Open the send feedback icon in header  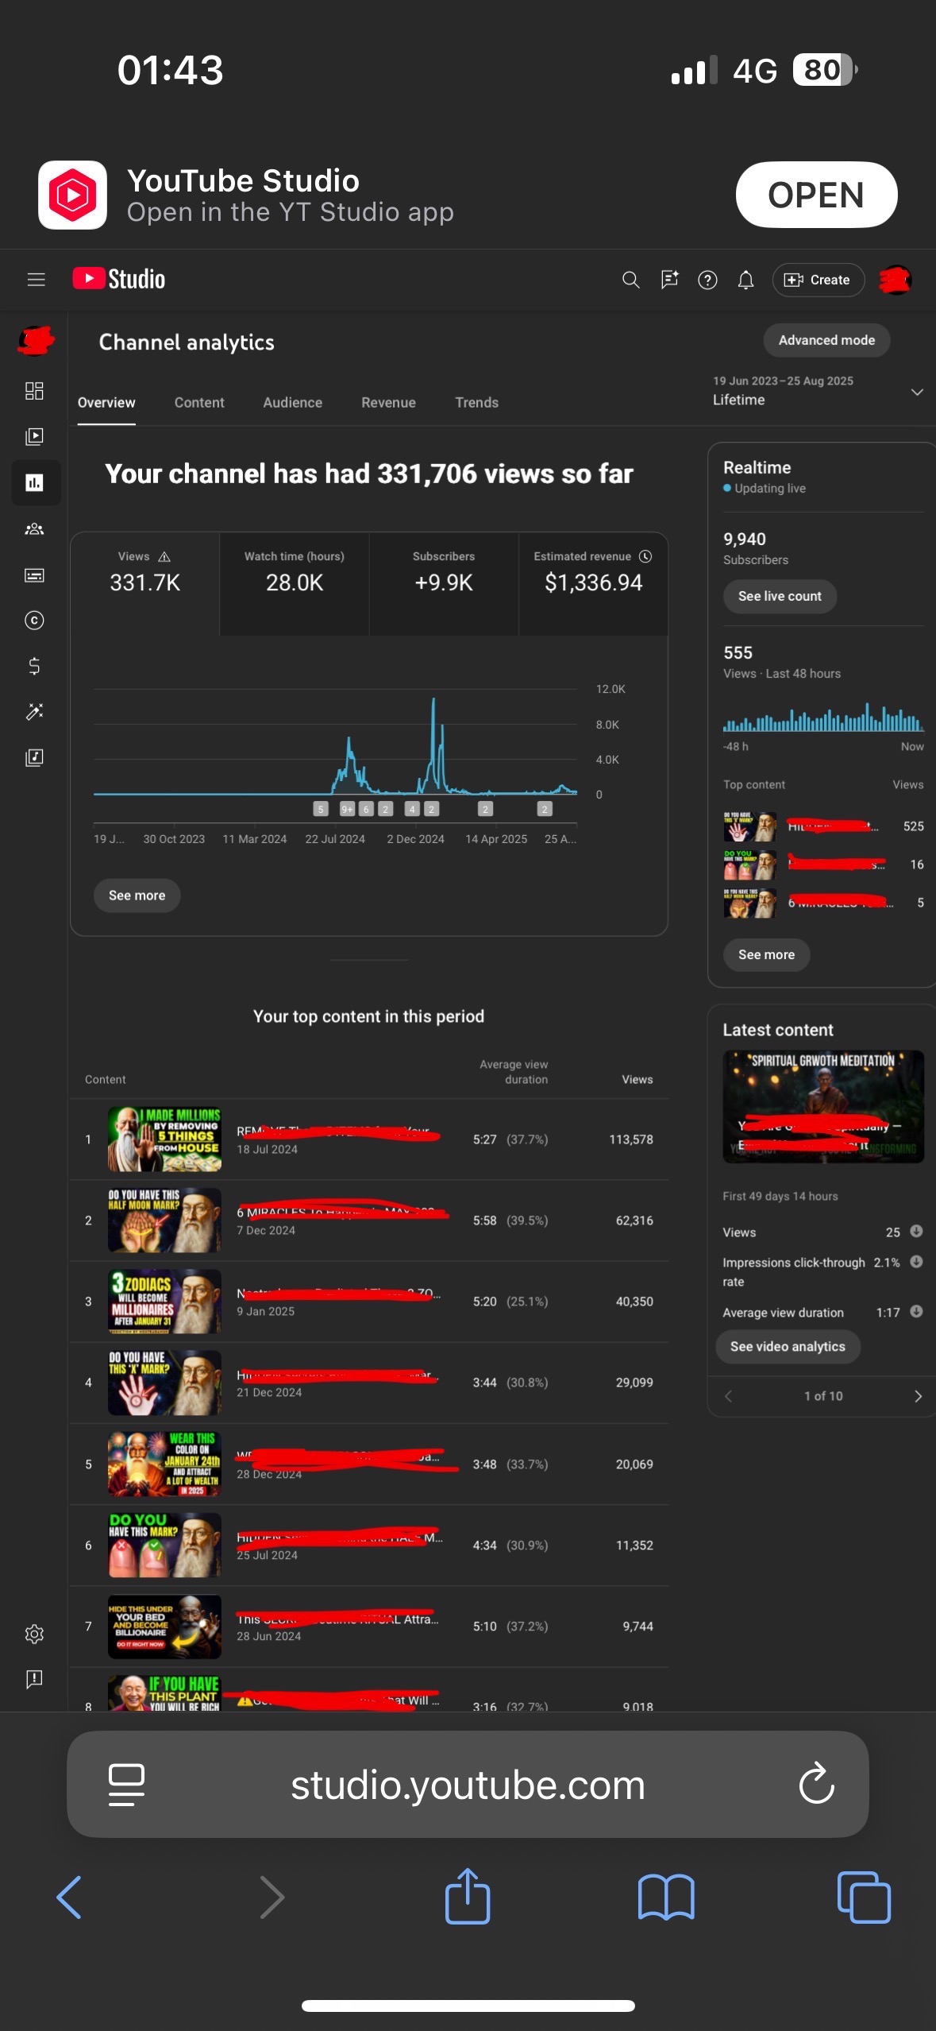click(669, 280)
